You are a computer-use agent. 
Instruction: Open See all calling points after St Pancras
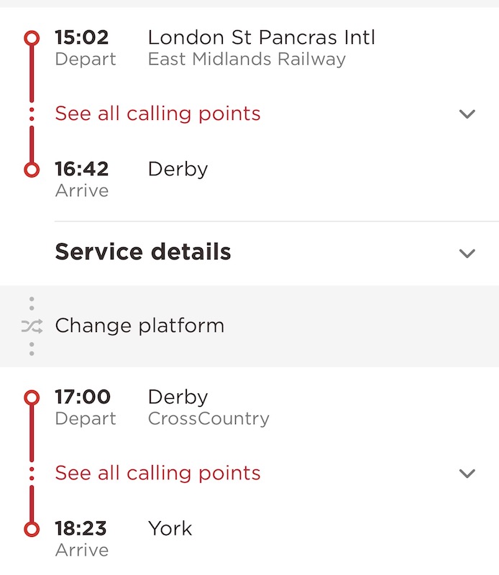(157, 114)
